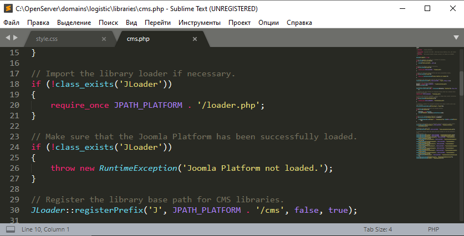Click the Sublime Text app icon in title bar

[8, 9]
